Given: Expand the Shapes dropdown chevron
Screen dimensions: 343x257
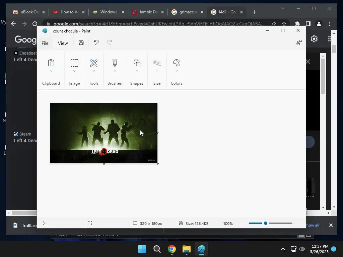Looking at the screenshot, I should [x=137, y=71].
